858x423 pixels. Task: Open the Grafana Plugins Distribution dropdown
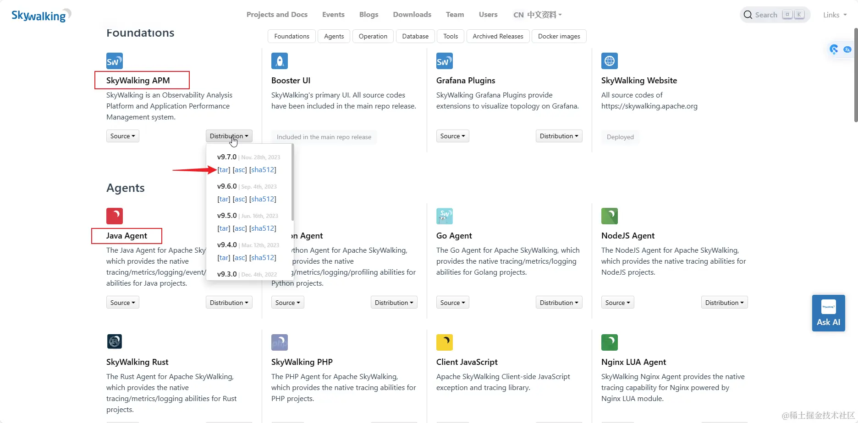coord(559,136)
